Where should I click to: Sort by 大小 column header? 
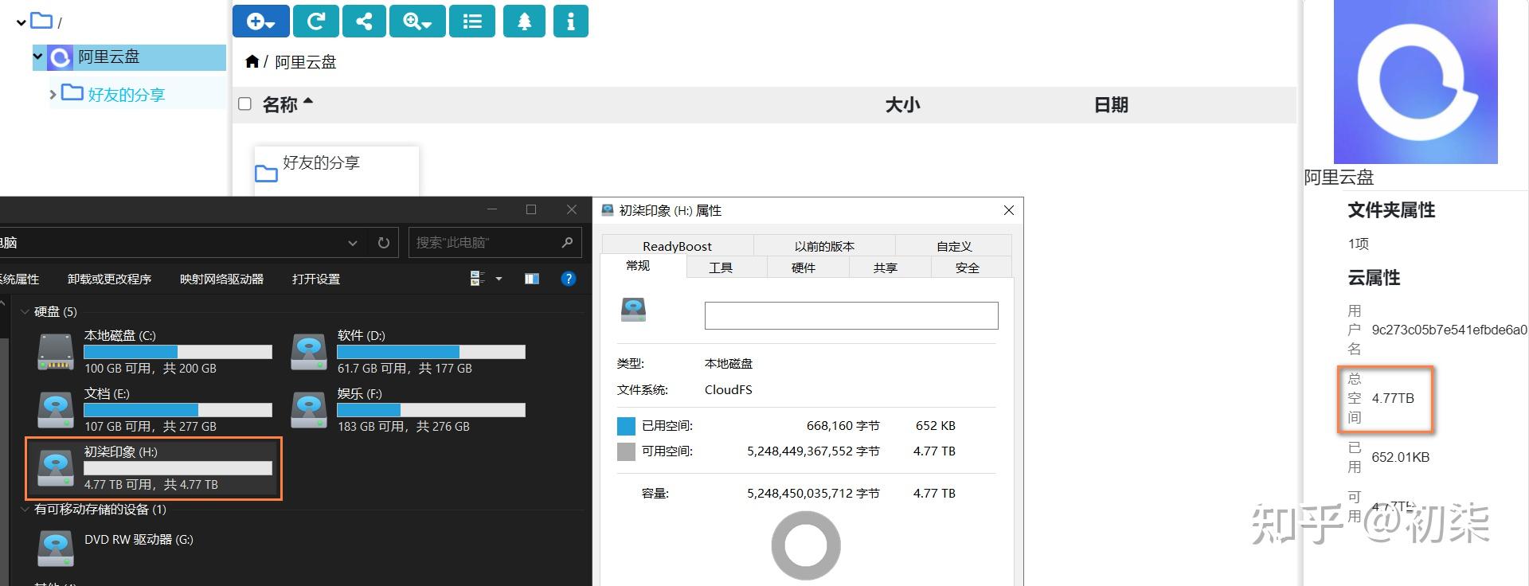[902, 104]
